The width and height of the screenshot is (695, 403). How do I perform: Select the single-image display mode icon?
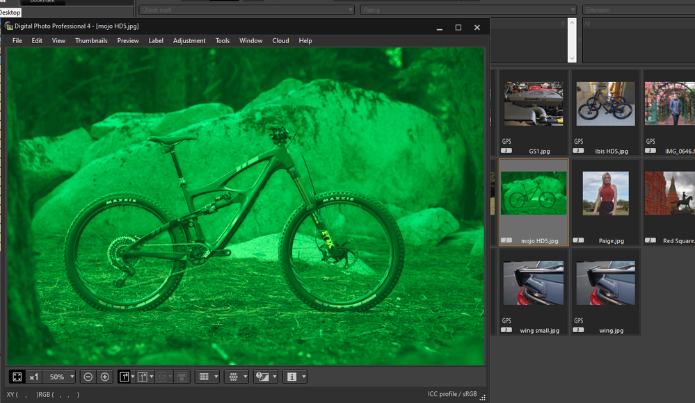pos(125,377)
